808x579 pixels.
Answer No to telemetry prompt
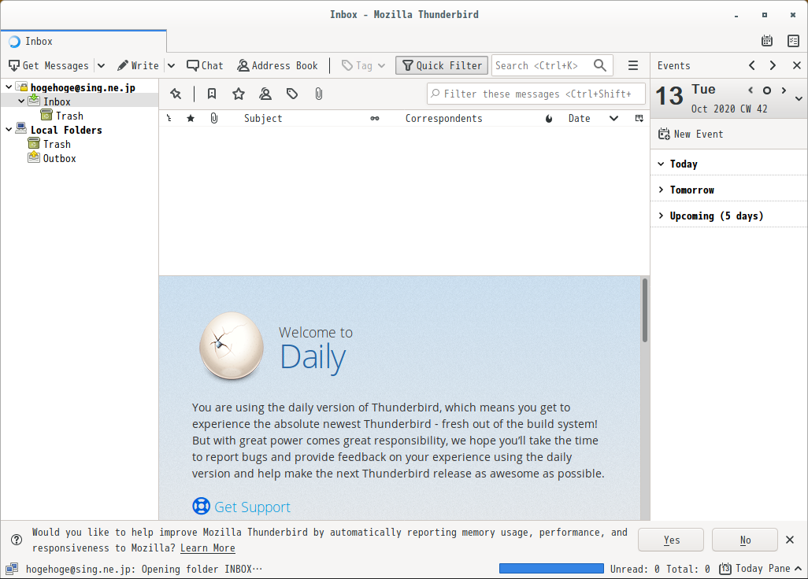(x=745, y=540)
